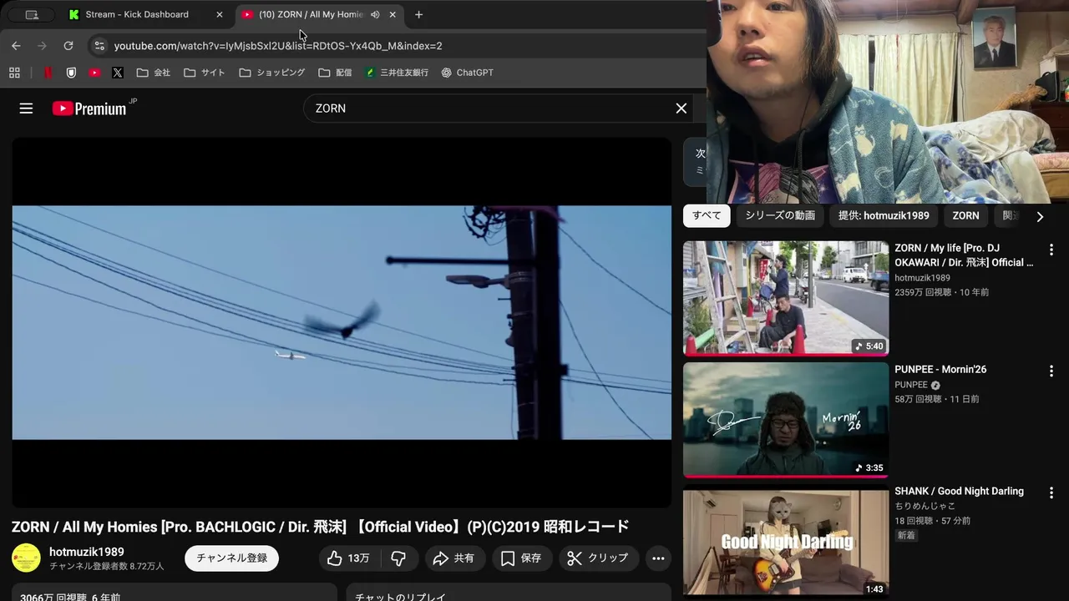Screen dimensions: 1069x601
Task: Open the ちりめんじゃこ channel name
Action: click(925, 506)
